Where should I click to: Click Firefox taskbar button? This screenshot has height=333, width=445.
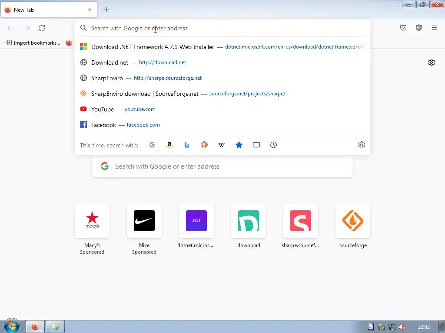click(35, 327)
